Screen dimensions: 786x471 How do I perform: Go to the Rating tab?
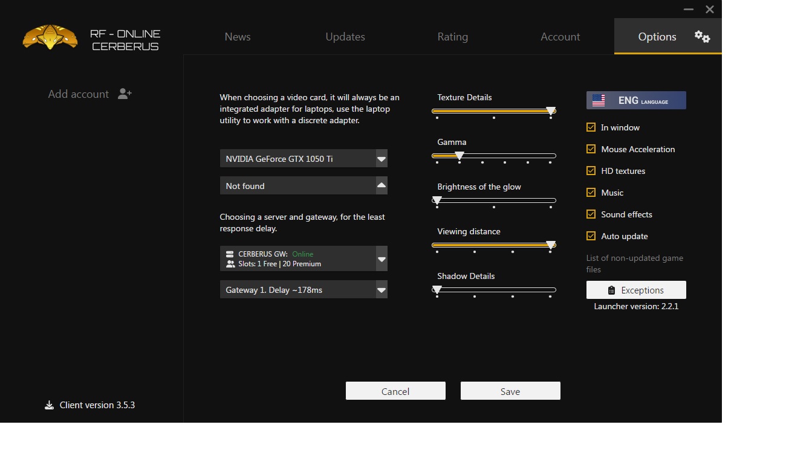pos(453,37)
